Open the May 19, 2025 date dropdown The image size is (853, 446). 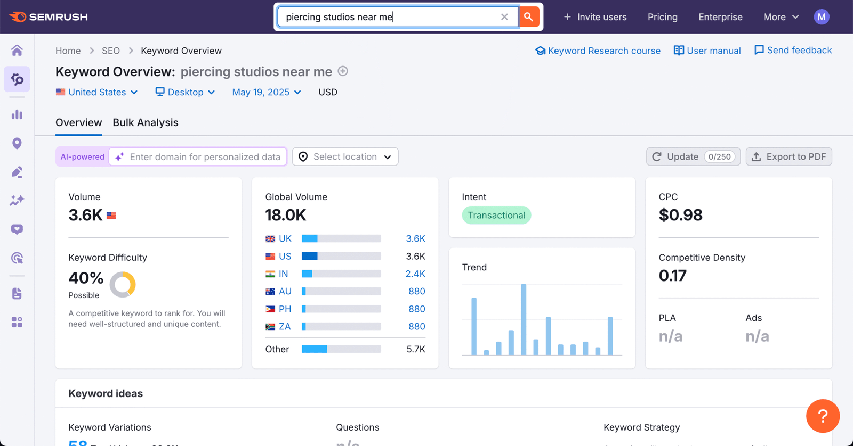(267, 92)
